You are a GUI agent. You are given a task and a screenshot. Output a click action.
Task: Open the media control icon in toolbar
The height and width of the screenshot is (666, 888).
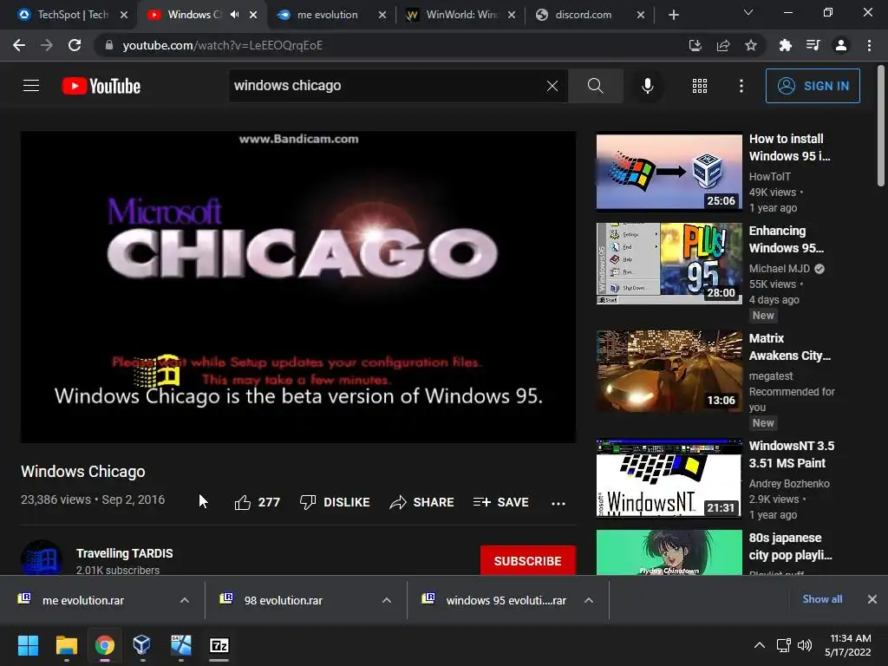click(x=813, y=45)
